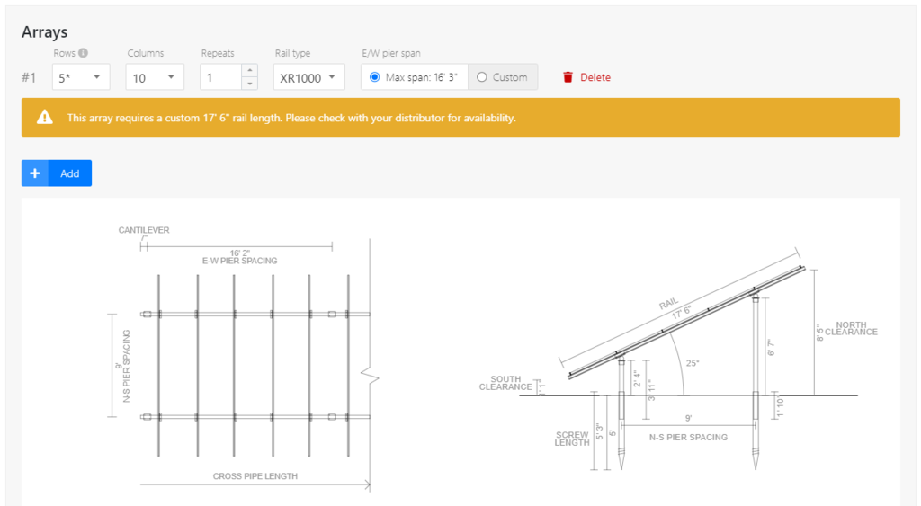Click the custom rail length warning message
921x506 pixels.
click(x=291, y=118)
